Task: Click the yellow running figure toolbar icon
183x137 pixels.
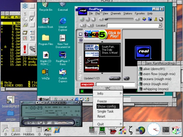Action: [x=156, y=19]
